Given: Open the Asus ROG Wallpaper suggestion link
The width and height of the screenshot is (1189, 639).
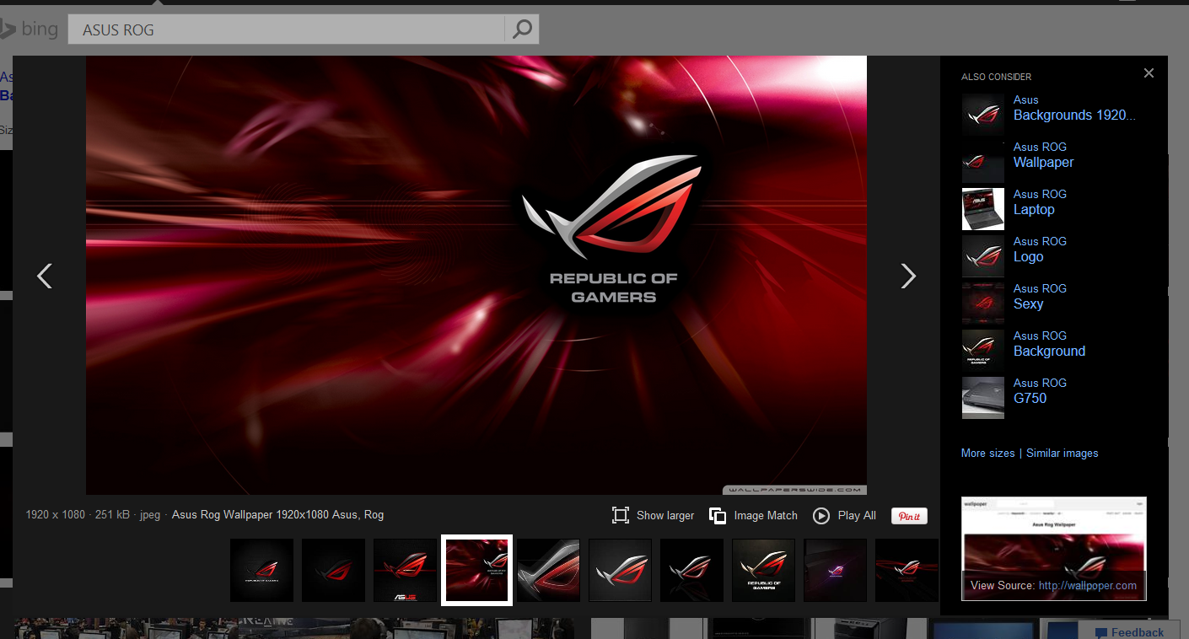Looking at the screenshot, I should tap(1044, 155).
